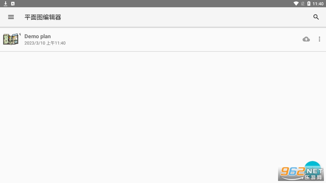
Task: Tap the Wi-Fi signal status icon
Action: click(296, 3)
